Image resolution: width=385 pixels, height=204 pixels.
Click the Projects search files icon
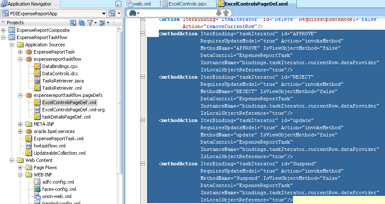click(x=73, y=23)
